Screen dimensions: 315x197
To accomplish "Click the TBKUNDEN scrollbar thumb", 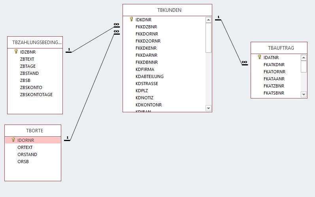I will tap(208, 38).
